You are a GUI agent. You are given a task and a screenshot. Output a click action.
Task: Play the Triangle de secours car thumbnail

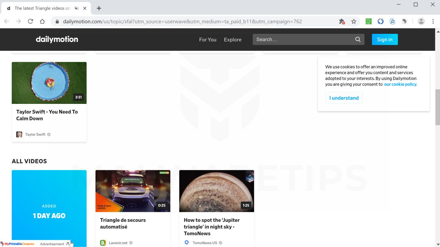click(133, 191)
